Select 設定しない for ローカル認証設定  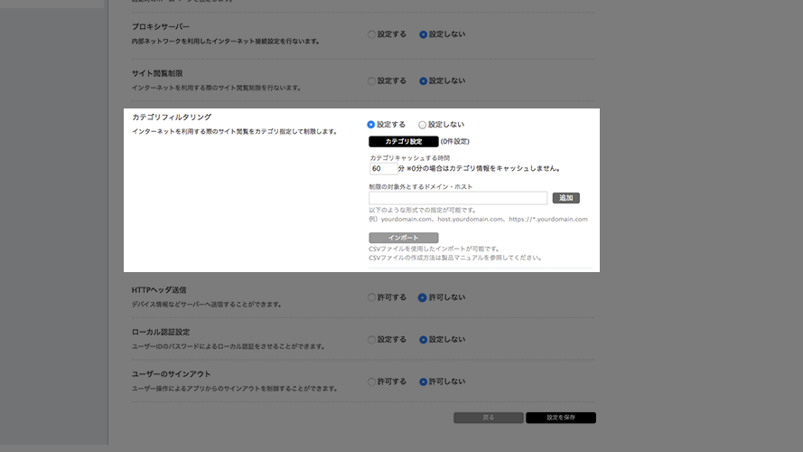tap(423, 339)
